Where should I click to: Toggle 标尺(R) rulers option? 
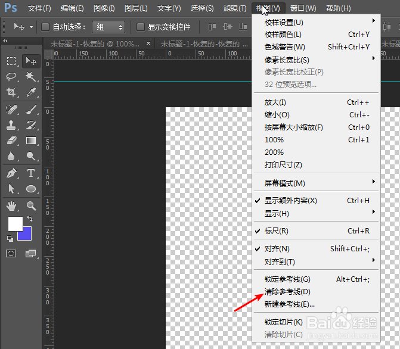click(316, 231)
